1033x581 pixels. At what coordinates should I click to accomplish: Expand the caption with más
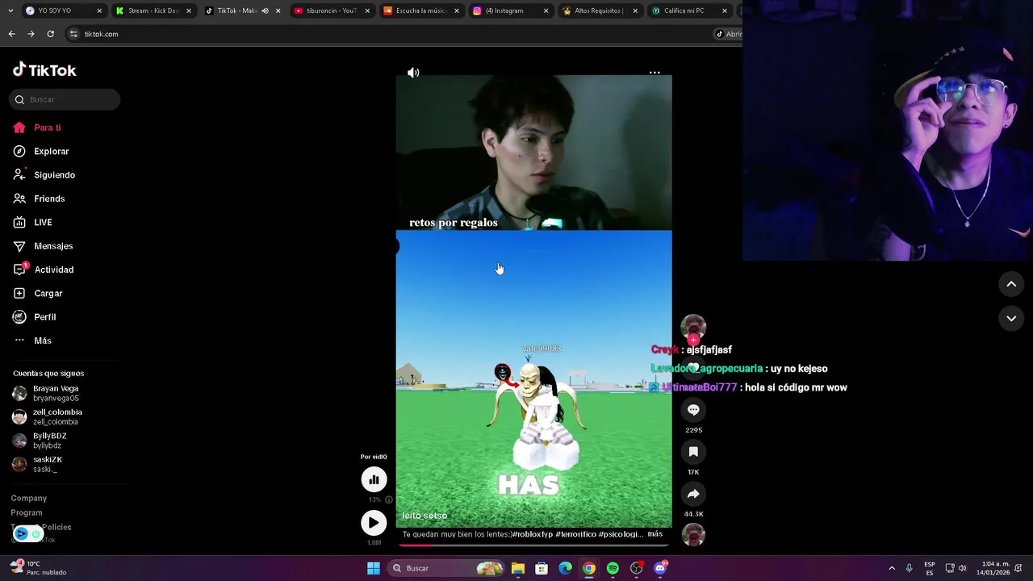point(655,533)
